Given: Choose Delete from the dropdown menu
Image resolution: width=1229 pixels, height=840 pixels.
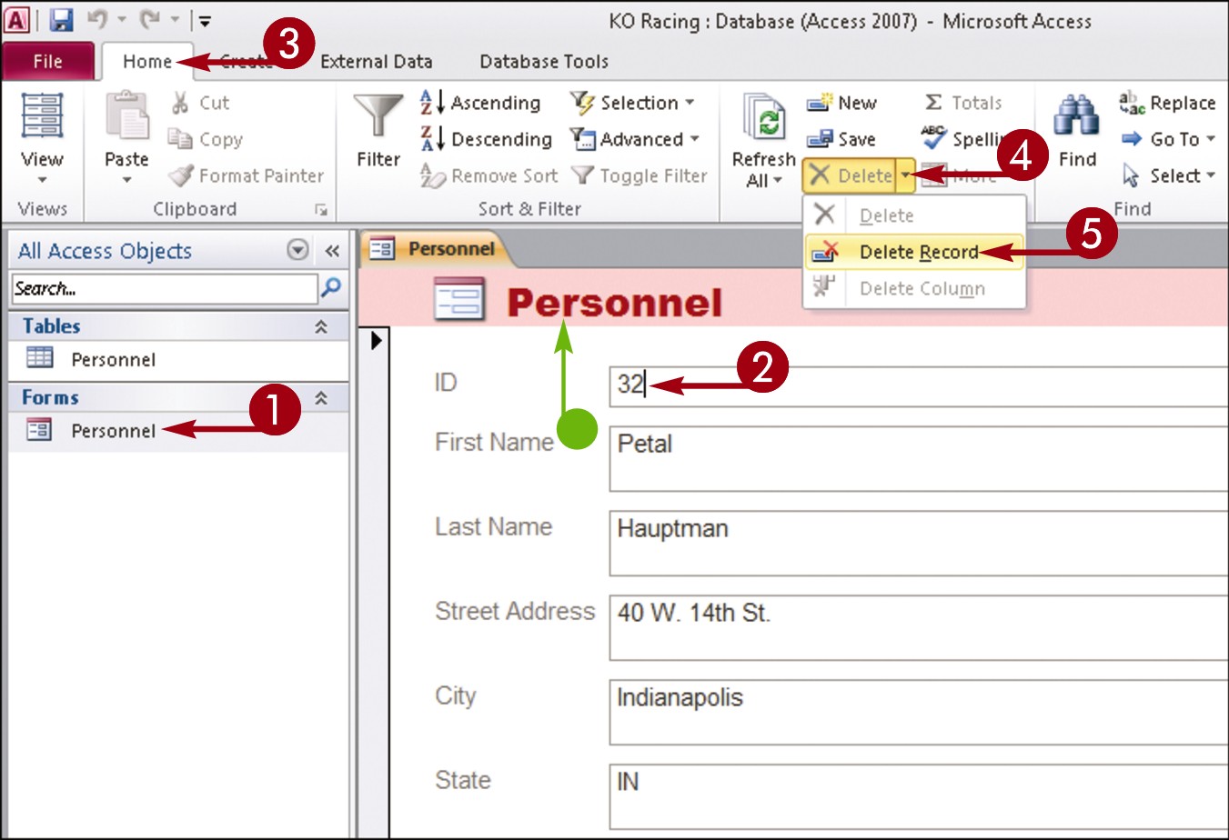Looking at the screenshot, I should pos(914,215).
